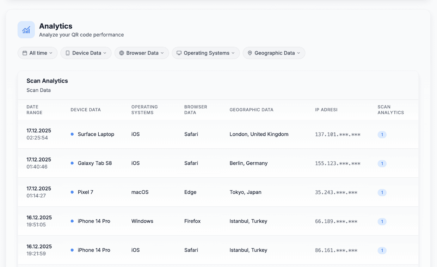Click the chevron on the All time filter
This screenshot has width=437, height=267.
(x=51, y=53)
